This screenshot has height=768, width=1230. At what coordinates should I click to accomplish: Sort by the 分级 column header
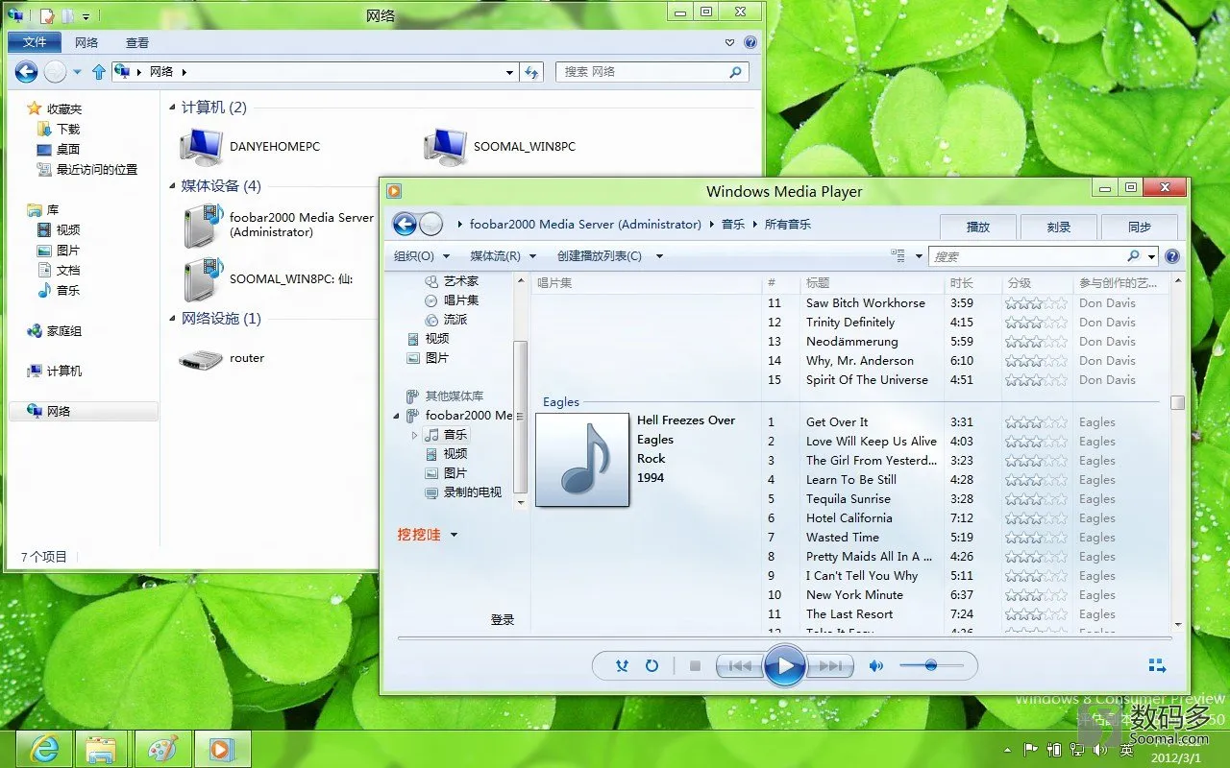[x=1037, y=283]
